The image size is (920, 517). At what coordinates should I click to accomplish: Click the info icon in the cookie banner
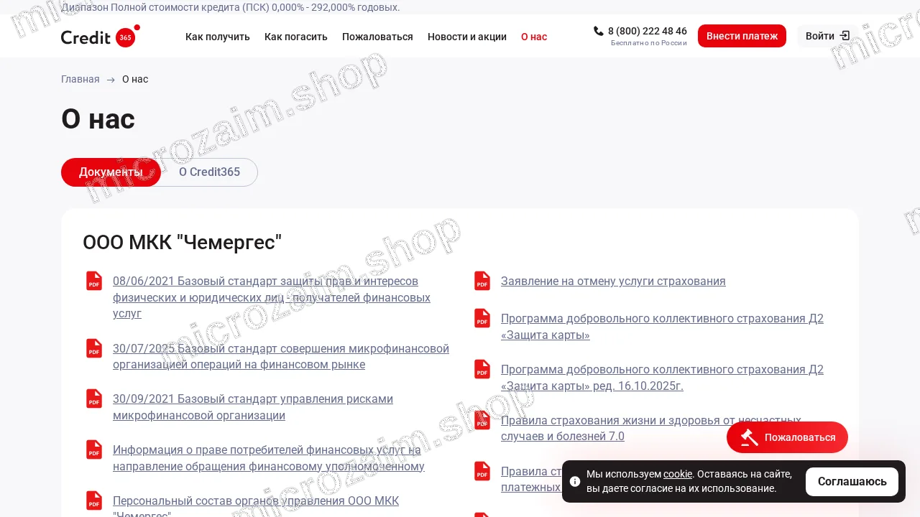pos(575,481)
